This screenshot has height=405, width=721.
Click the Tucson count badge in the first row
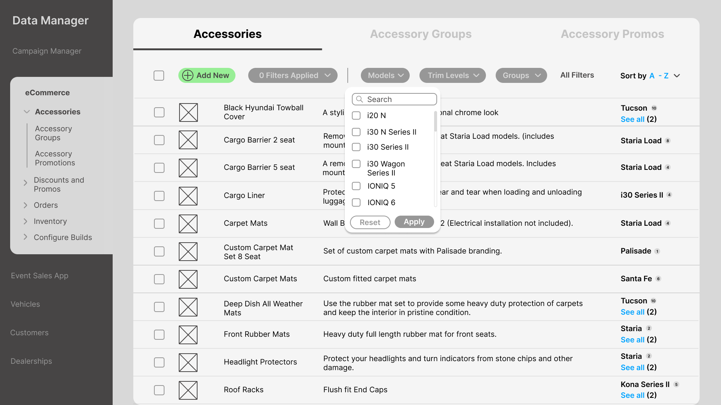click(654, 108)
